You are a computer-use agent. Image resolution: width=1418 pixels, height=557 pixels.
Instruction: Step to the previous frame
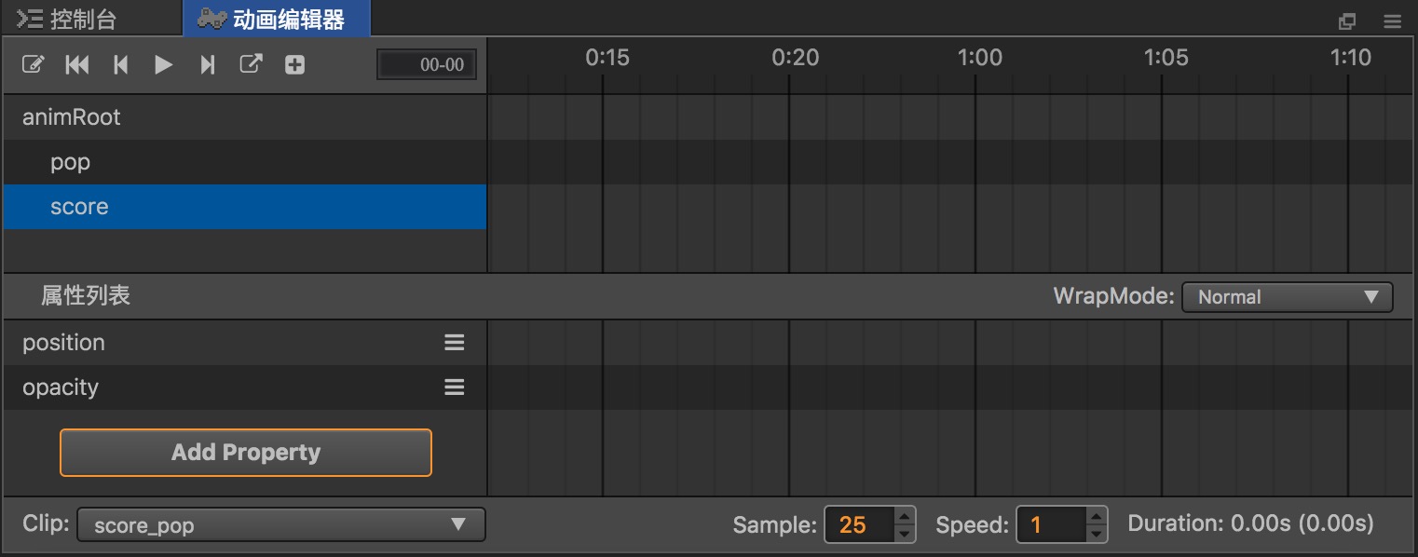coord(120,64)
